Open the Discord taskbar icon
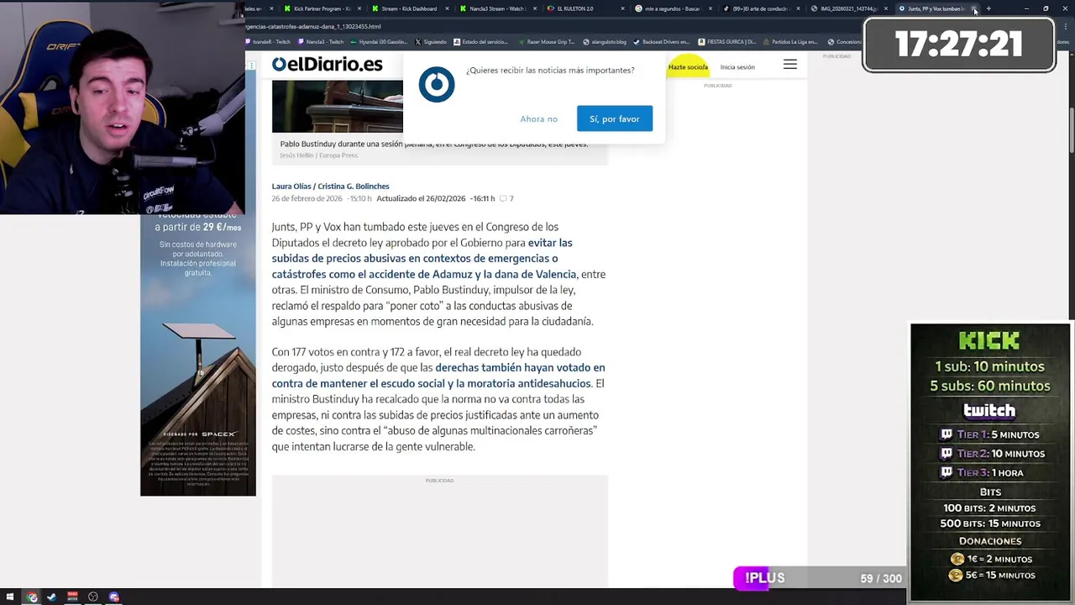The height and width of the screenshot is (605, 1075). click(x=113, y=597)
